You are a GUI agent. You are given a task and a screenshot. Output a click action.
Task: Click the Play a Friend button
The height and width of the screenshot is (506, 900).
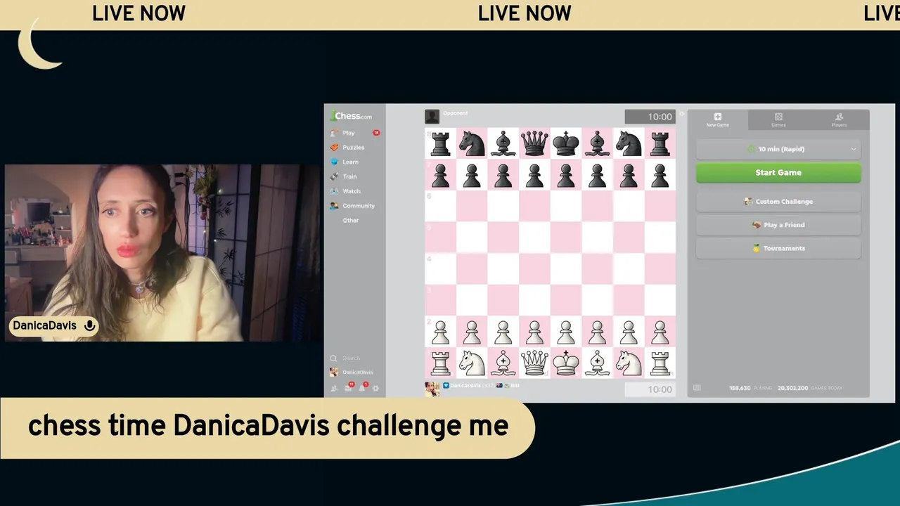pyautogui.click(x=778, y=225)
